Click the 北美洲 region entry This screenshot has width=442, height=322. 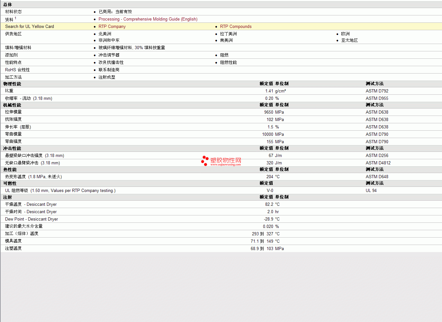(x=105, y=34)
